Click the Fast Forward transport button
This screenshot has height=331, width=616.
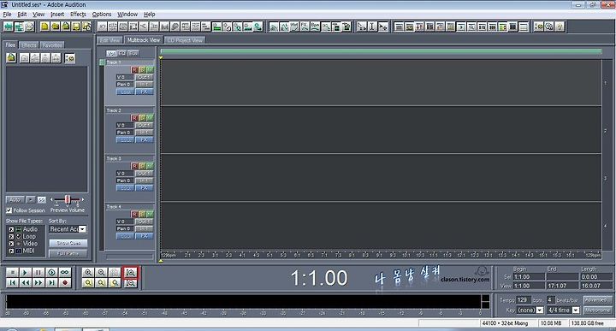(x=38, y=283)
